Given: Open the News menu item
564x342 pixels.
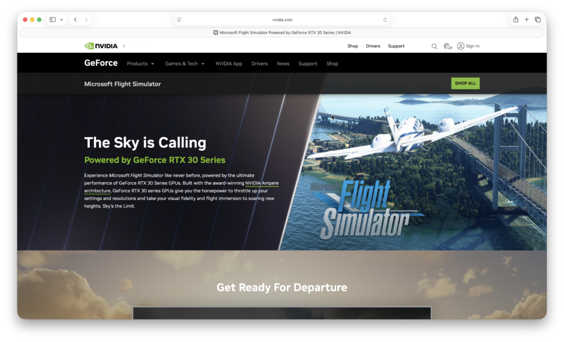Looking at the screenshot, I should [x=283, y=64].
